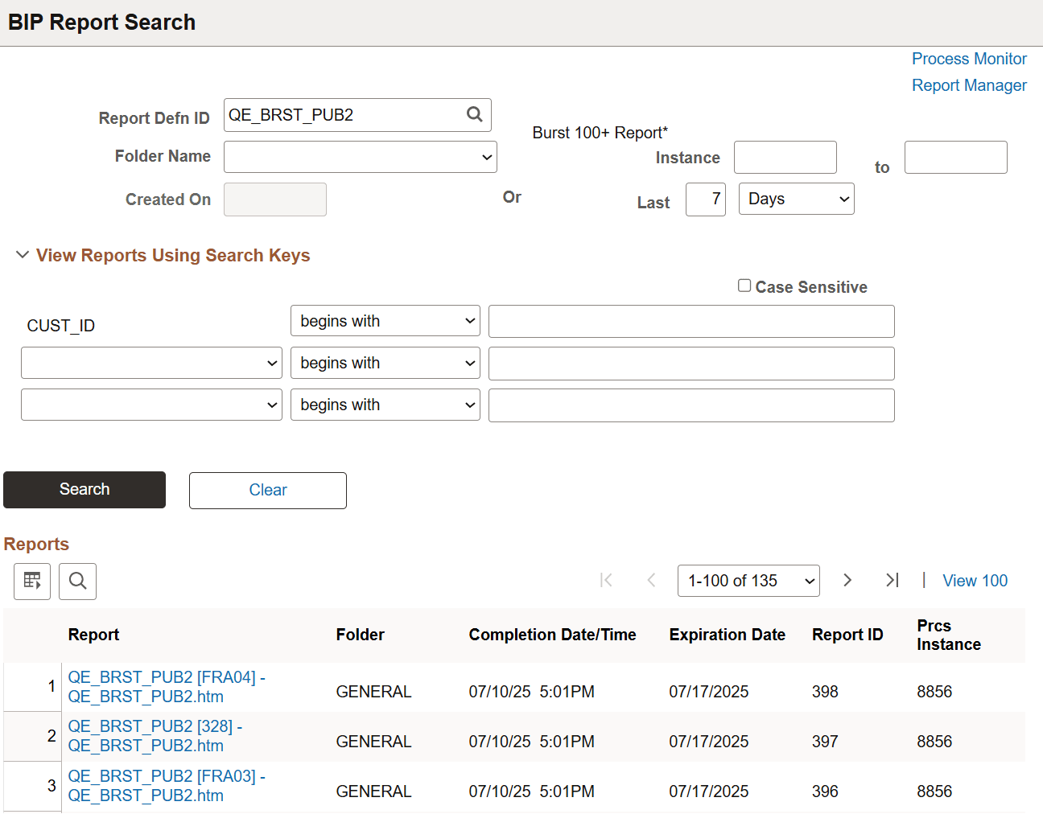This screenshot has width=1043, height=814.
Task: Open Process Monitor
Action: [969, 58]
